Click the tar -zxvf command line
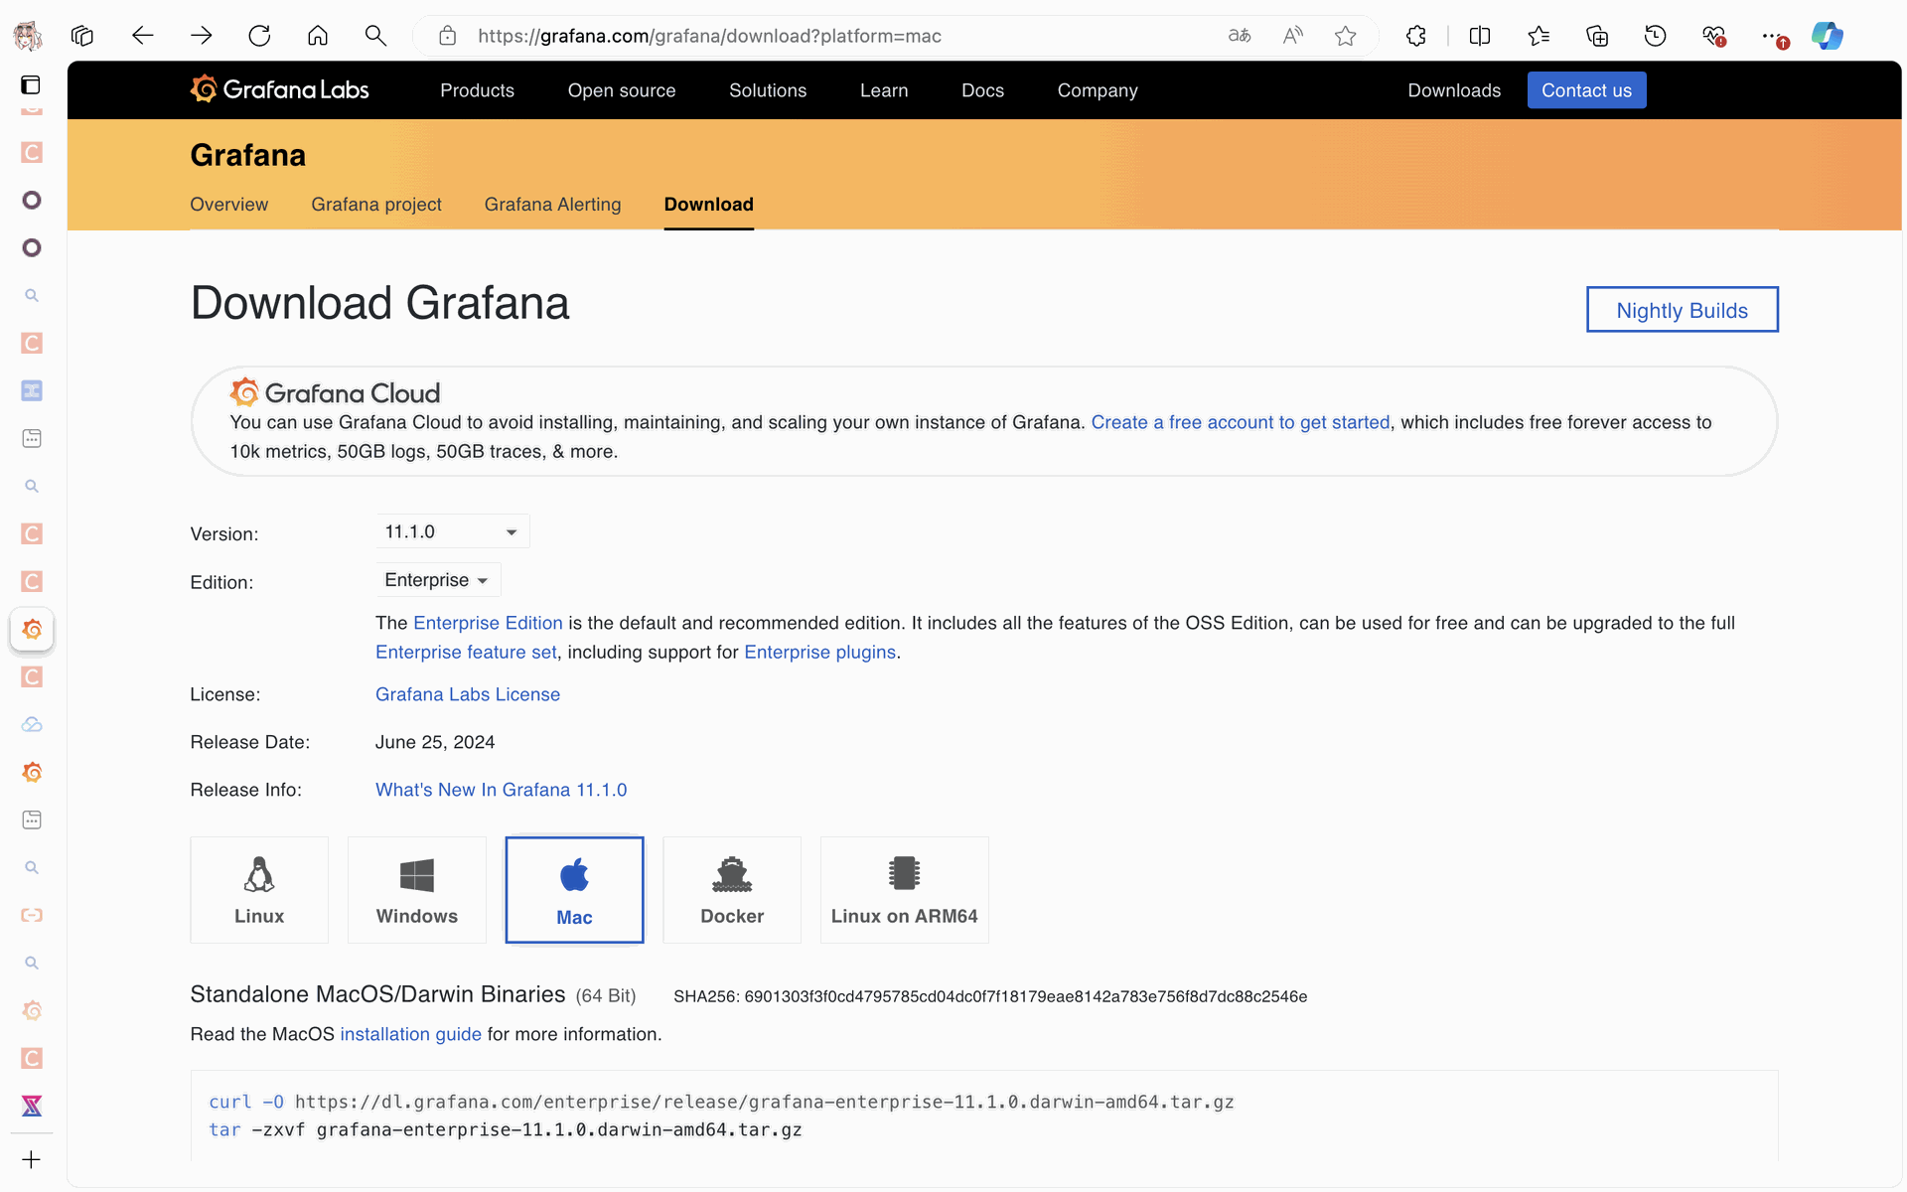 click(506, 1129)
